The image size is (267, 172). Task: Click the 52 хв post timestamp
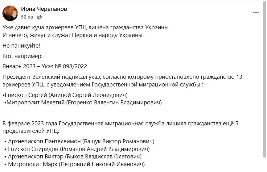[27, 17]
